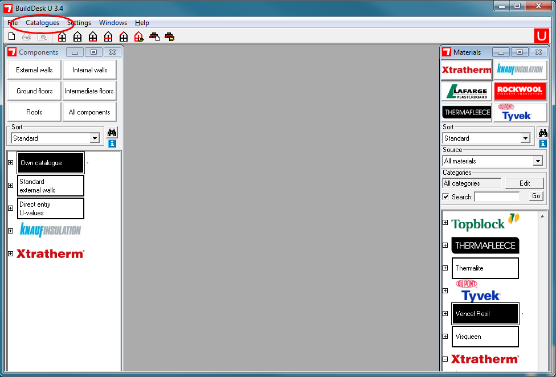Image resolution: width=556 pixels, height=377 pixels.
Task: Click the Ground floors button
Action: coord(34,91)
